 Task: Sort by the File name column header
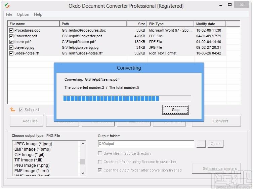pyautogui.click(x=34, y=24)
